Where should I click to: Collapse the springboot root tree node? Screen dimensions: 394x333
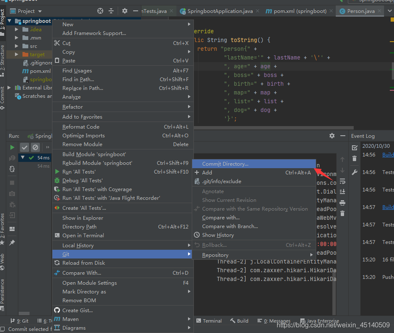coord(10,21)
